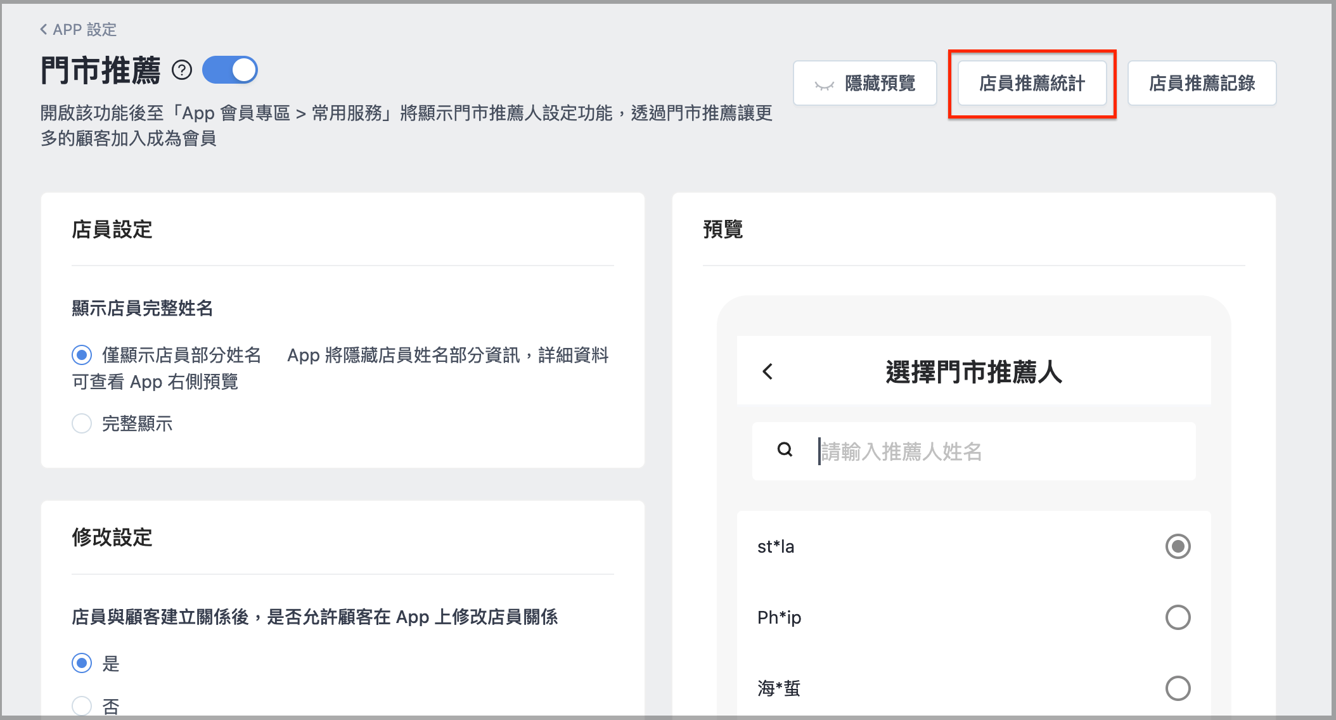Select 僅顯示店員部分姓名 radio option
Image resolution: width=1336 pixels, height=720 pixels.
[x=82, y=355]
